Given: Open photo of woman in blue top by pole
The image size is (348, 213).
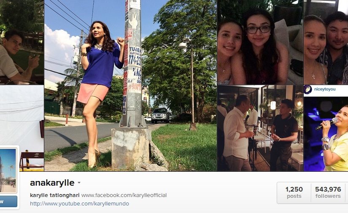Looking at the screenshot, I should pyautogui.click(x=130, y=85).
